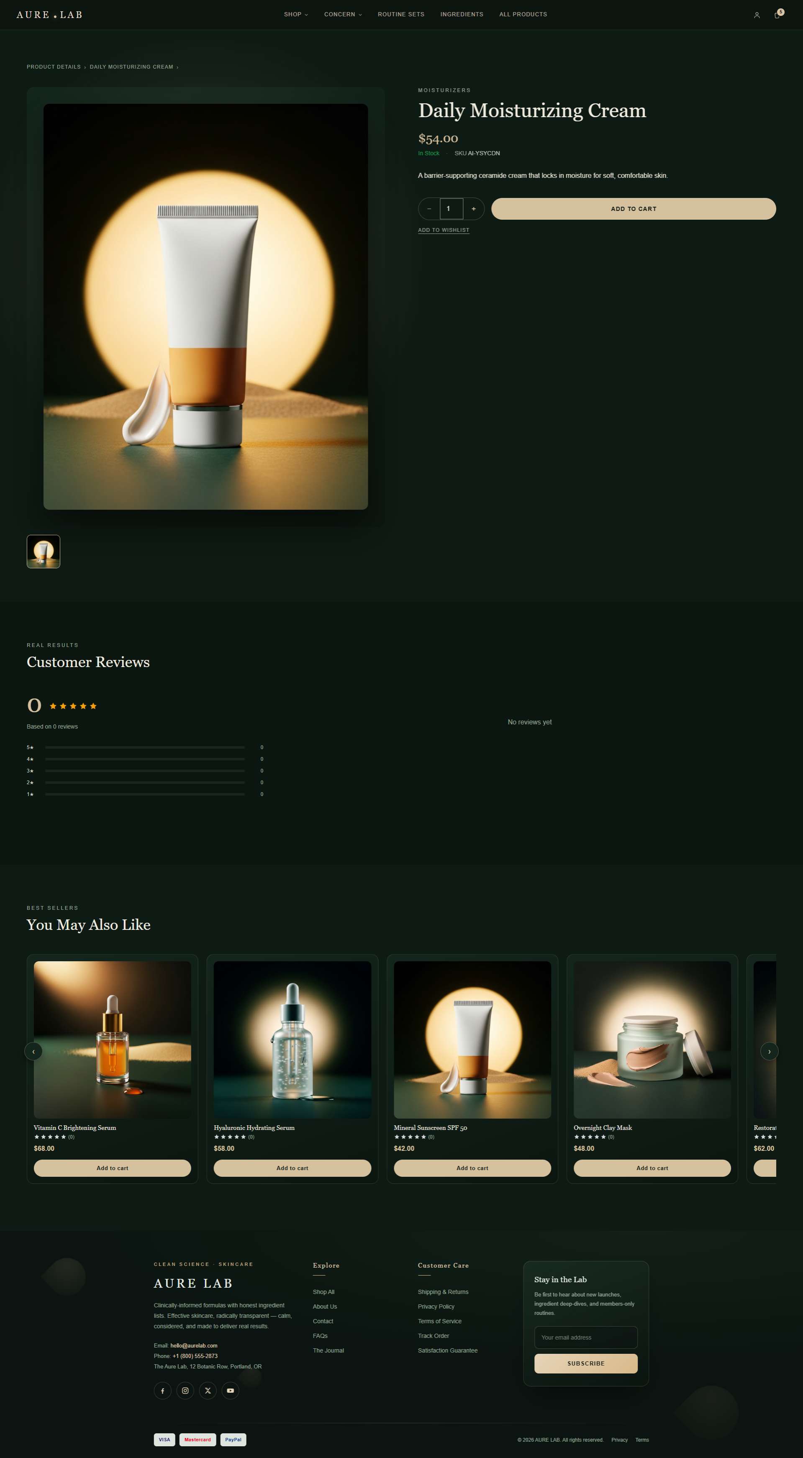The image size is (803, 1458).
Task: Click hello@aurelab.com email link
Action: tap(194, 1345)
